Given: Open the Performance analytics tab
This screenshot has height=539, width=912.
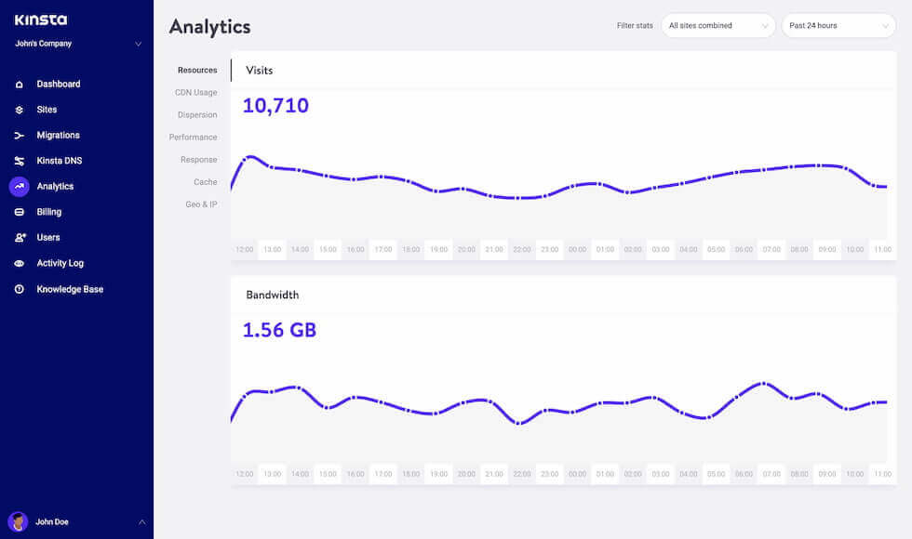Looking at the screenshot, I should pos(193,137).
